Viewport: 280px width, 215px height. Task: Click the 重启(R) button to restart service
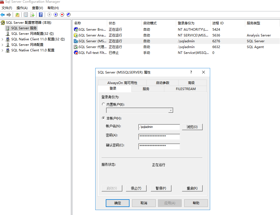192,188
